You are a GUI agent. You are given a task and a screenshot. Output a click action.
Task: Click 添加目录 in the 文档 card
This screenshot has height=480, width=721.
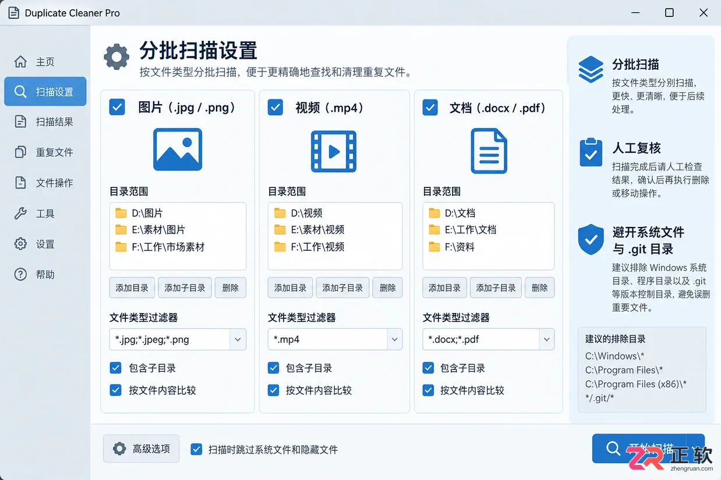[x=445, y=288]
